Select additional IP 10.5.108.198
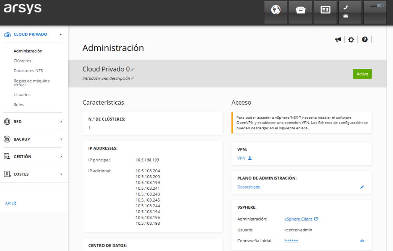 pyautogui.click(x=148, y=223)
